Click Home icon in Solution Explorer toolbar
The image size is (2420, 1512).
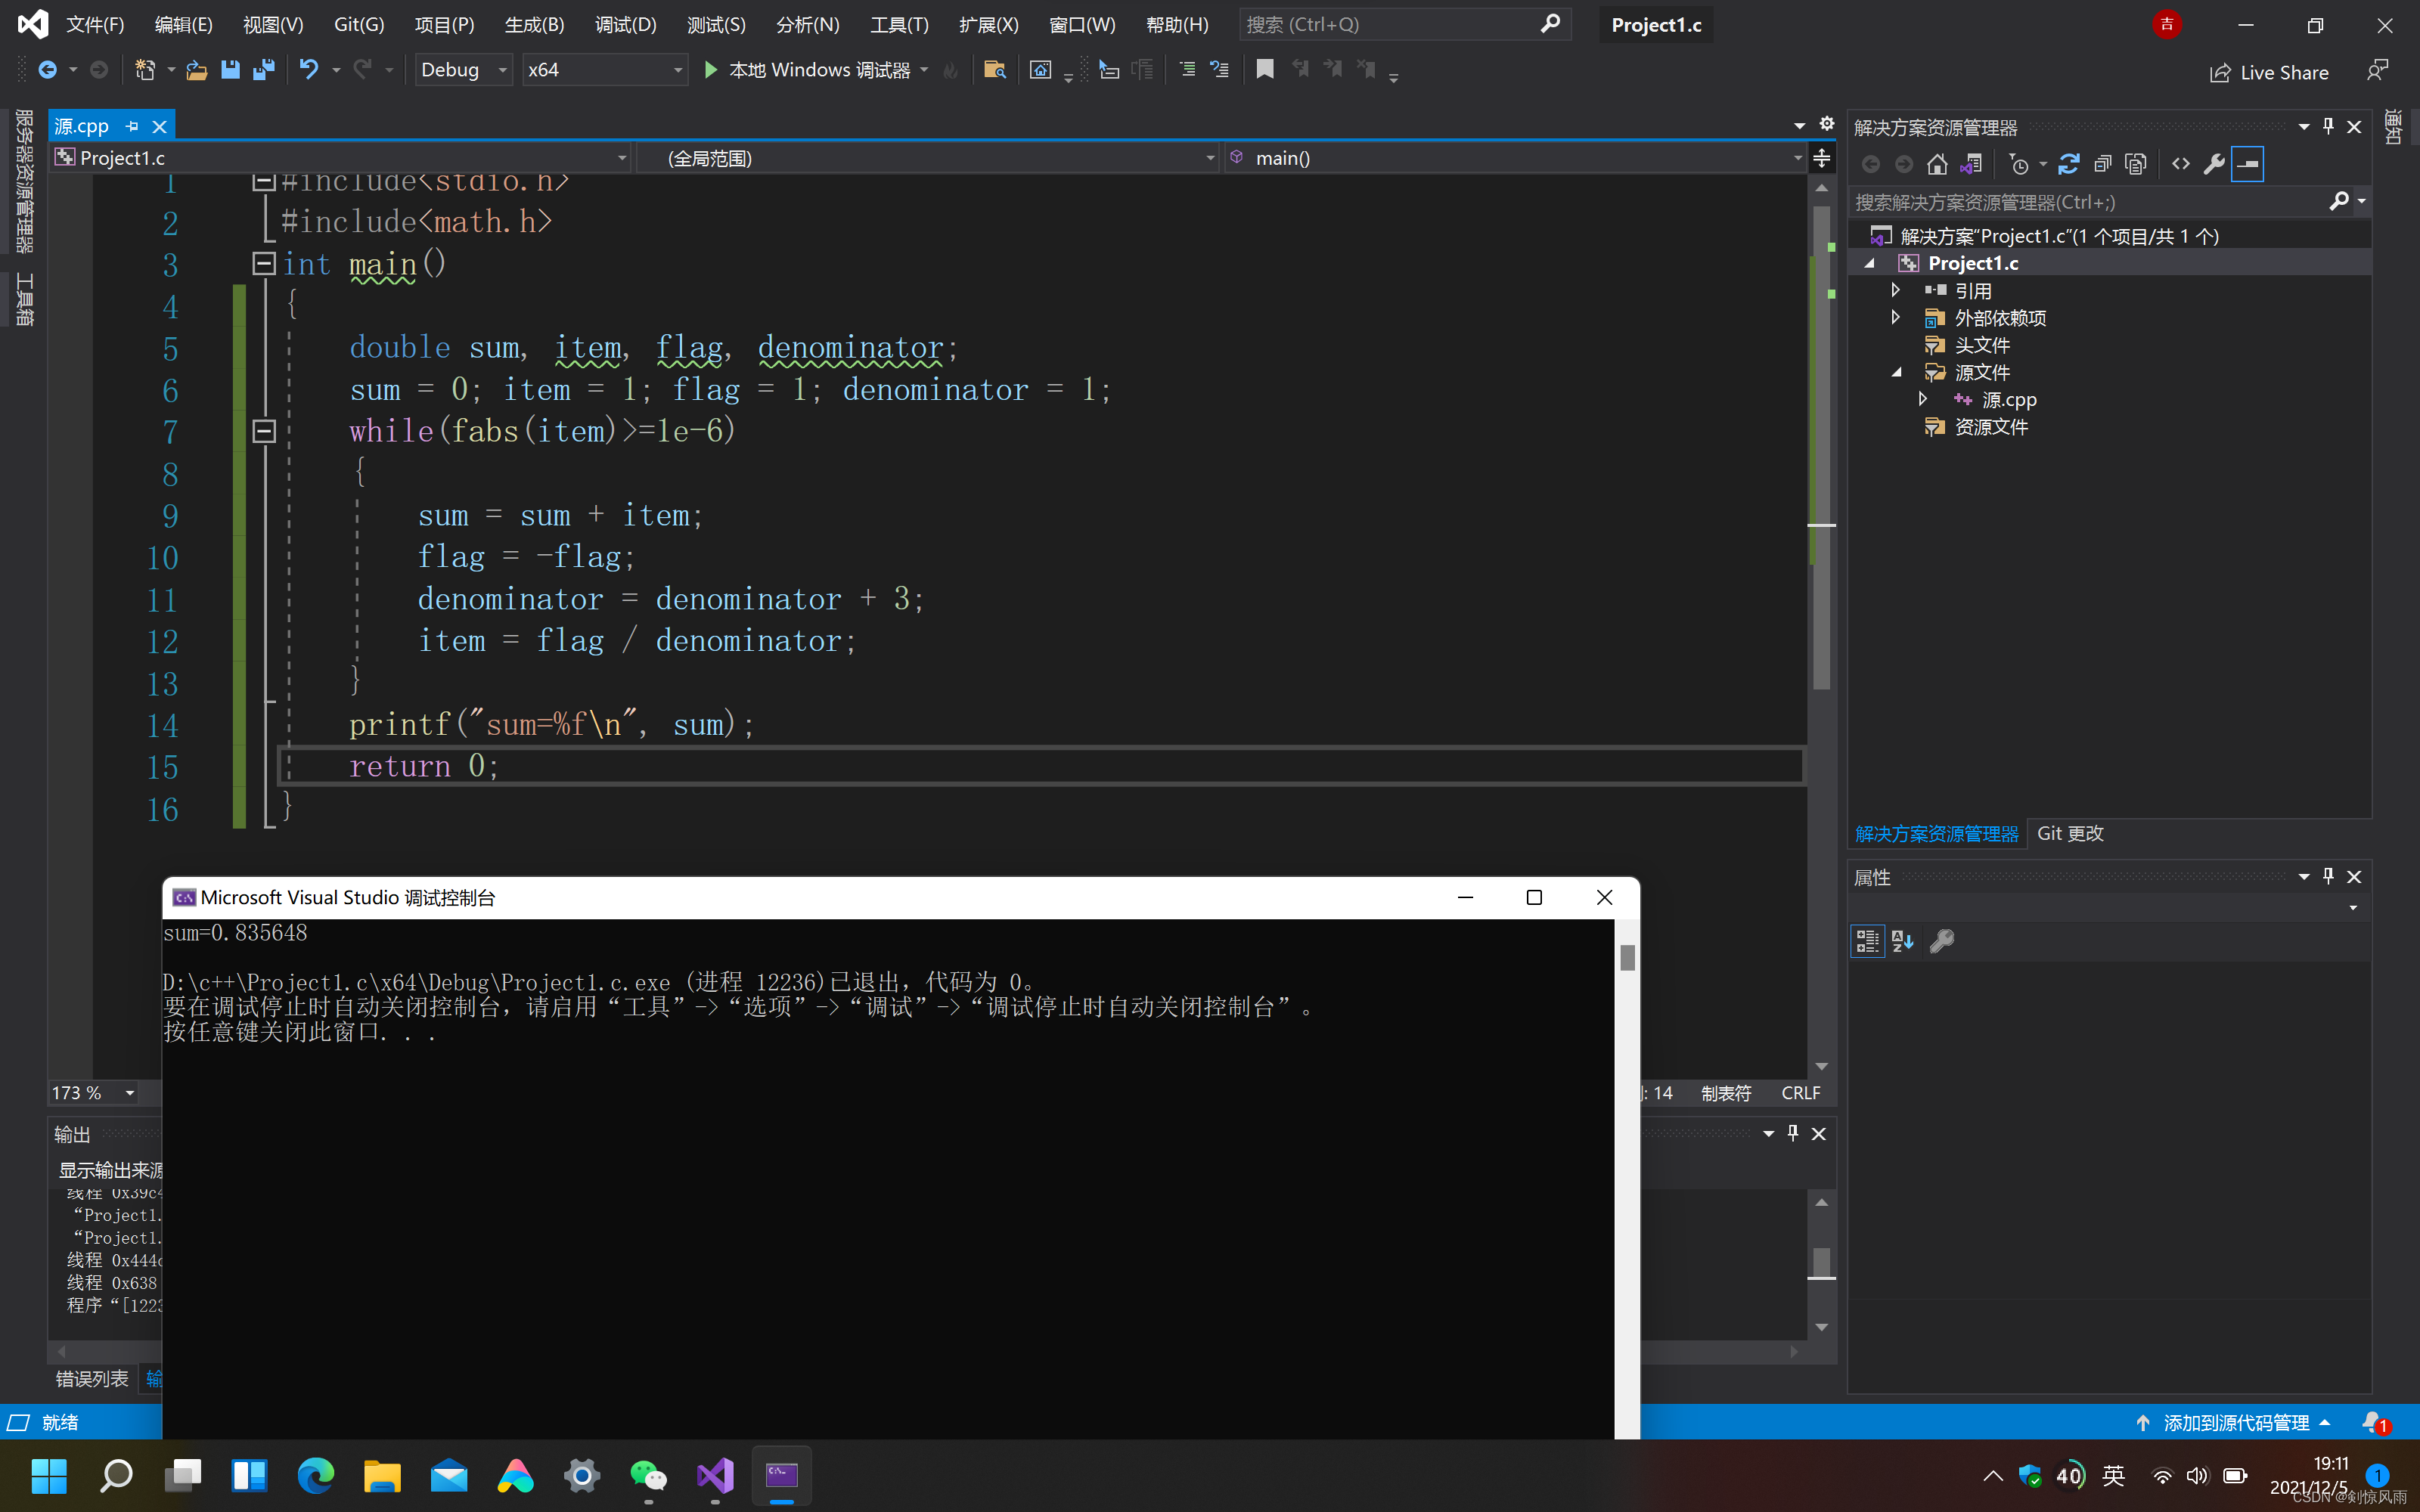(1937, 164)
